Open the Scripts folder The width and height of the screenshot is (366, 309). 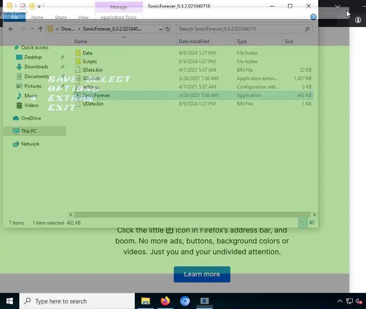click(89, 62)
